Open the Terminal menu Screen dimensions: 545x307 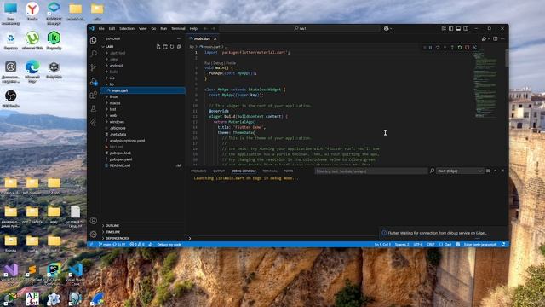pos(178,28)
